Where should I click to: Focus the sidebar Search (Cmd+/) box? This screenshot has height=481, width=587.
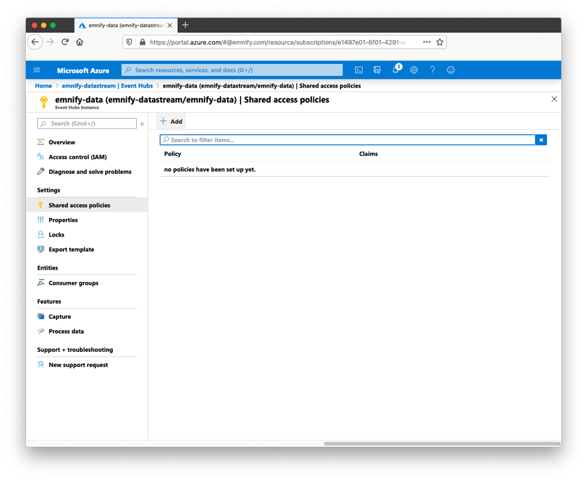87,123
